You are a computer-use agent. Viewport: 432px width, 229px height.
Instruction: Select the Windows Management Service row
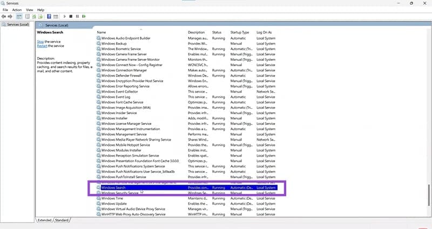[186, 134]
